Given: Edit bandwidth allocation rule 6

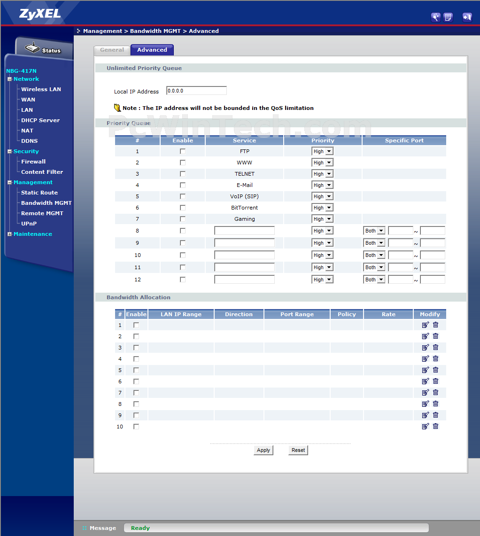Looking at the screenshot, I should coord(426,381).
